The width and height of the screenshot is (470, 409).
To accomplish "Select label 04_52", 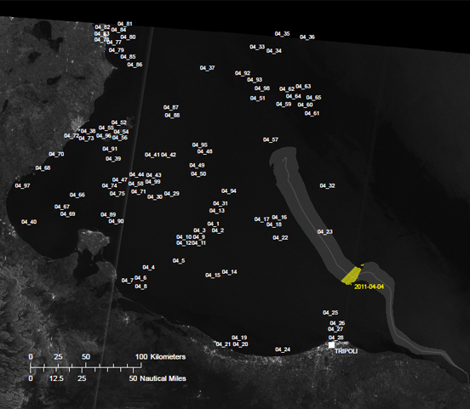I will 118,122.
